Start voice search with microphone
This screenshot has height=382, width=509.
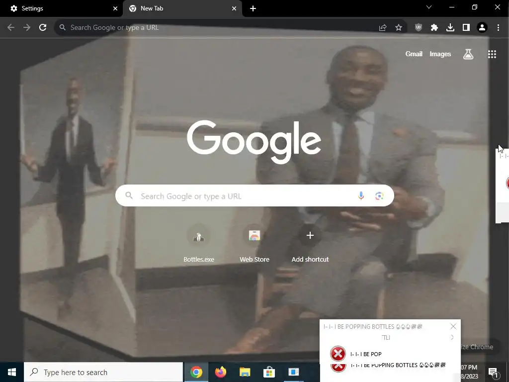point(361,195)
